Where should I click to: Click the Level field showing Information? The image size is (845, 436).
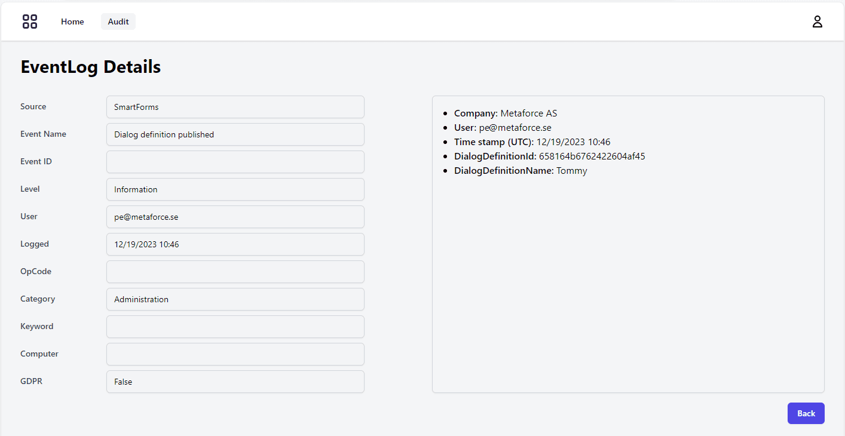pyautogui.click(x=235, y=189)
